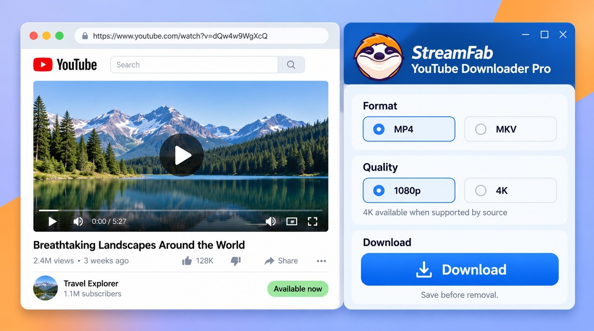Click the padlock icon in the address bar

[x=85, y=36]
